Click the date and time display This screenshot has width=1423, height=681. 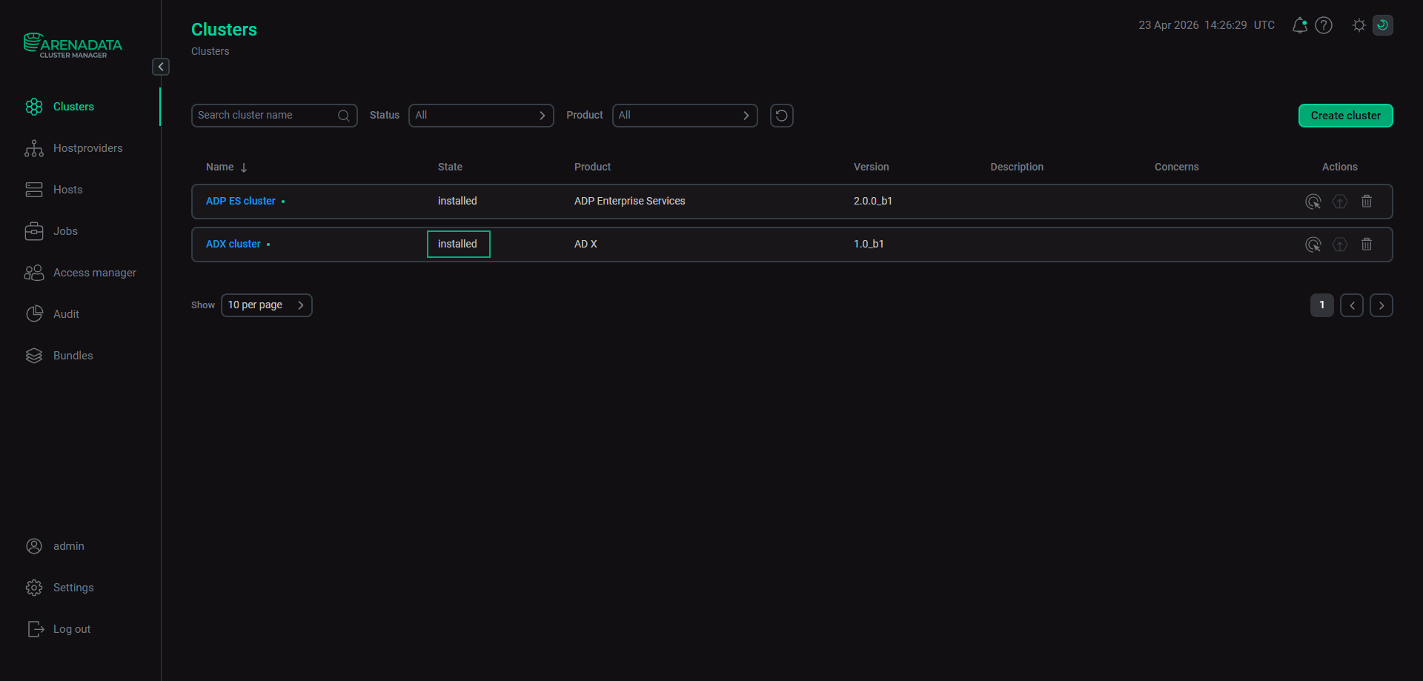coord(1207,25)
